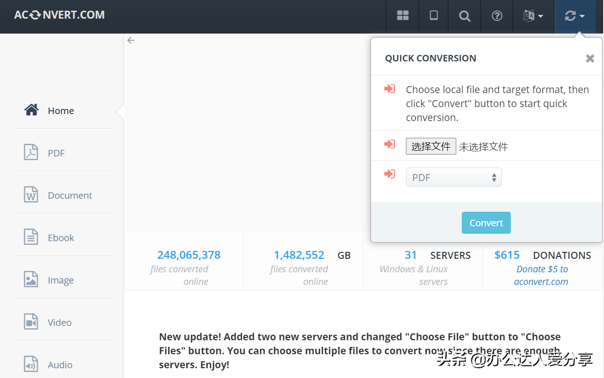Viewport: 604px width, 378px height.
Task: Click arrow icon beside format dropdown
Action: tap(390, 174)
